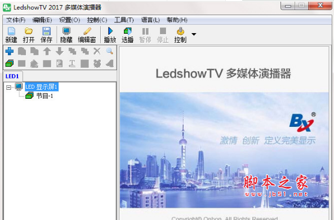The width and height of the screenshot is (334, 220).
Task: Open the 编辑(E) menu
Action: (x=42, y=20)
